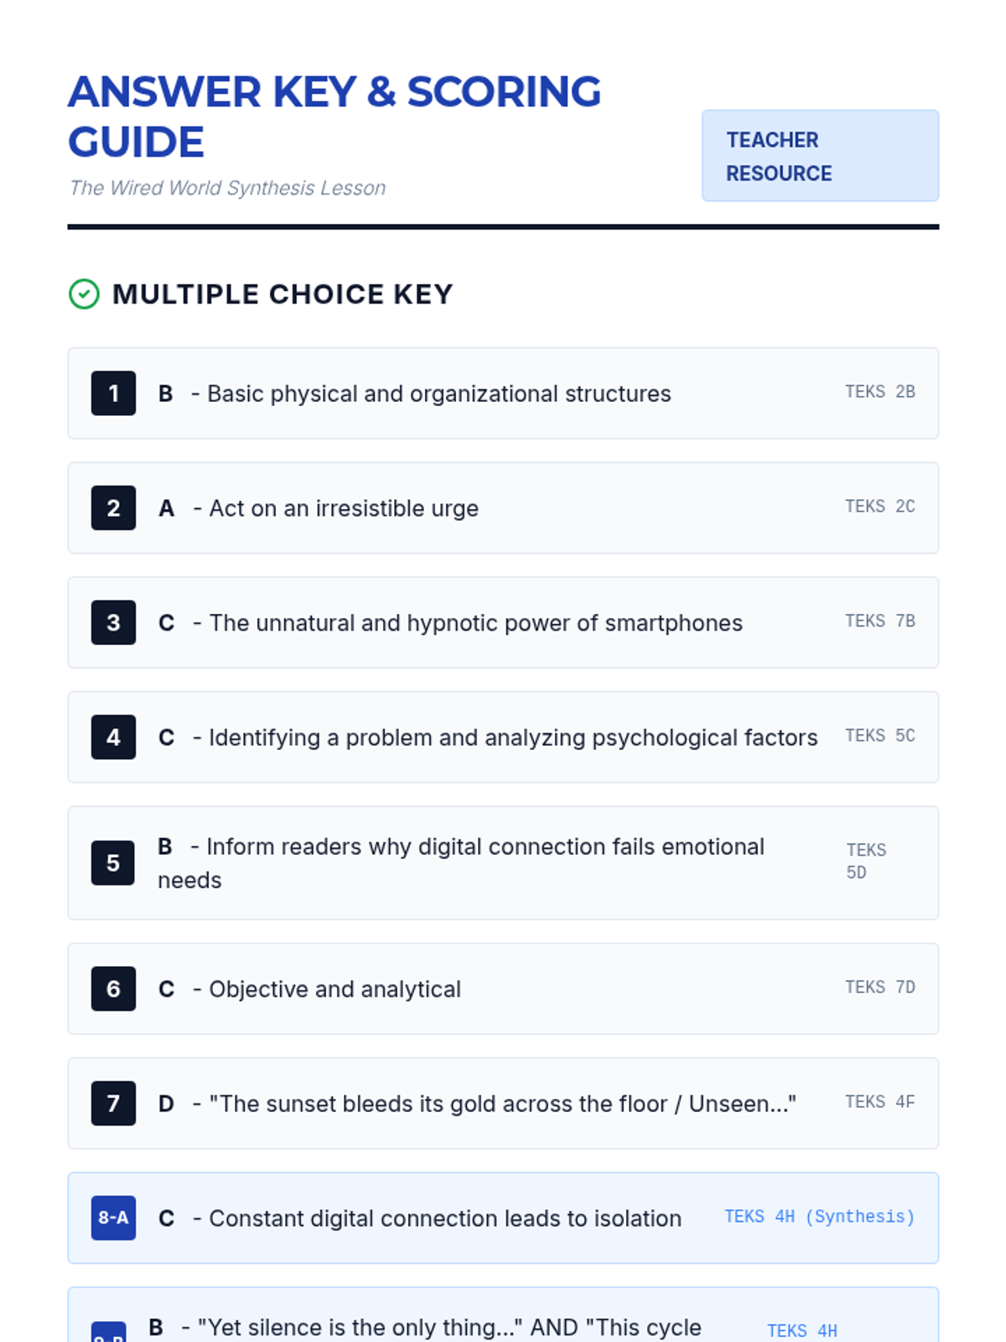The image size is (1006, 1342).
Task: Click the number 4 question badge
Action: pos(113,737)
